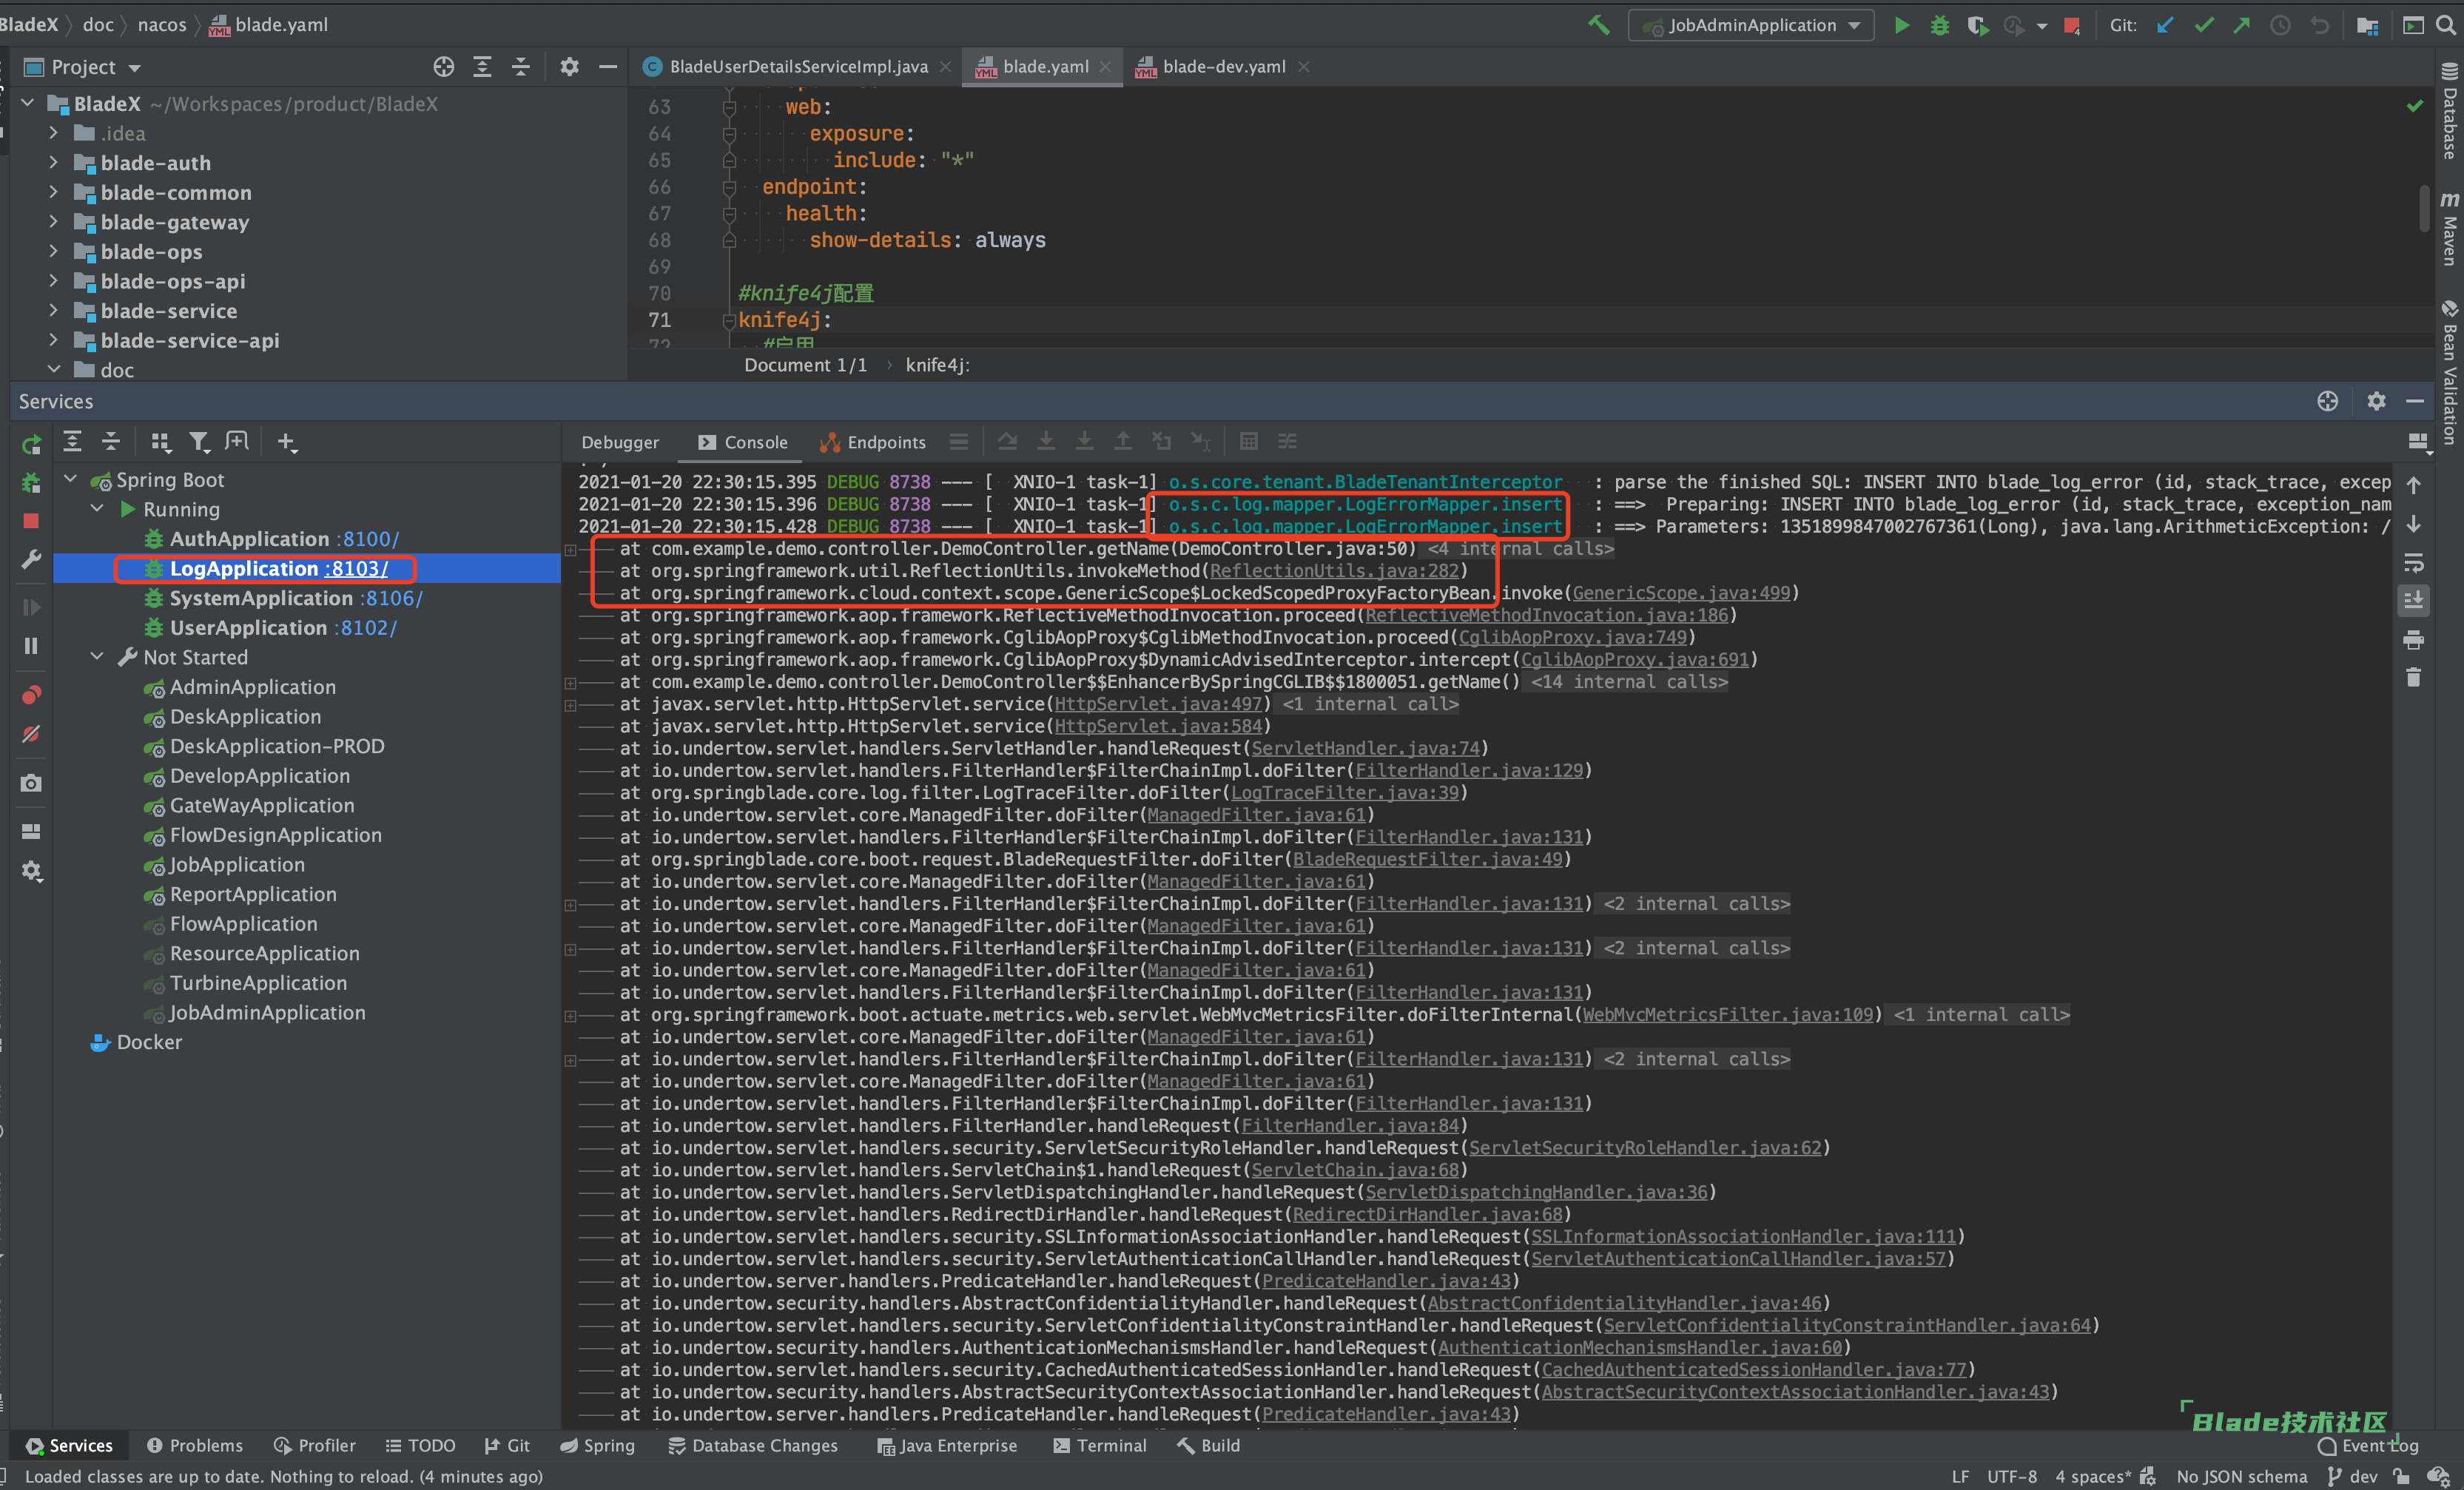Jump up the stack trace with the up arrow
This screenshot has height=1490, width=2464.
[x=2414, y=485]
